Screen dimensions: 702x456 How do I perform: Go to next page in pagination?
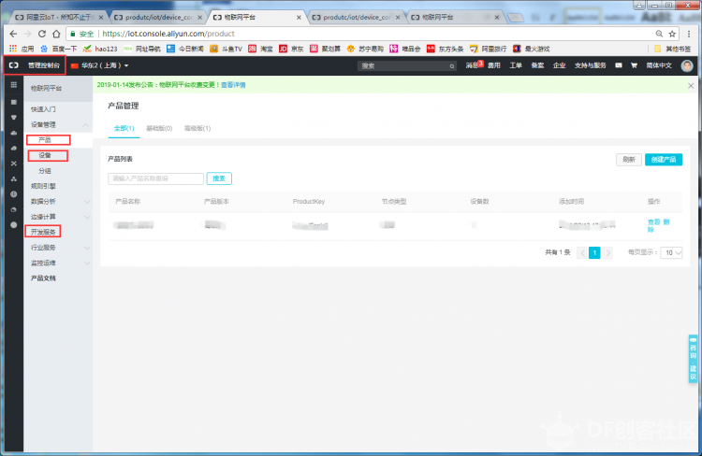(608, 253)
